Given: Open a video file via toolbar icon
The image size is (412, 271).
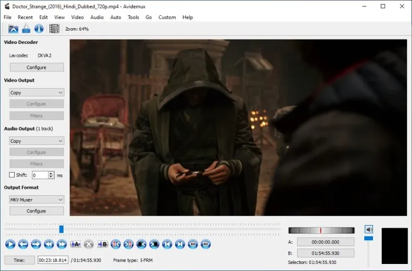Looking at the screenshot, I should [x=13, y=29].
